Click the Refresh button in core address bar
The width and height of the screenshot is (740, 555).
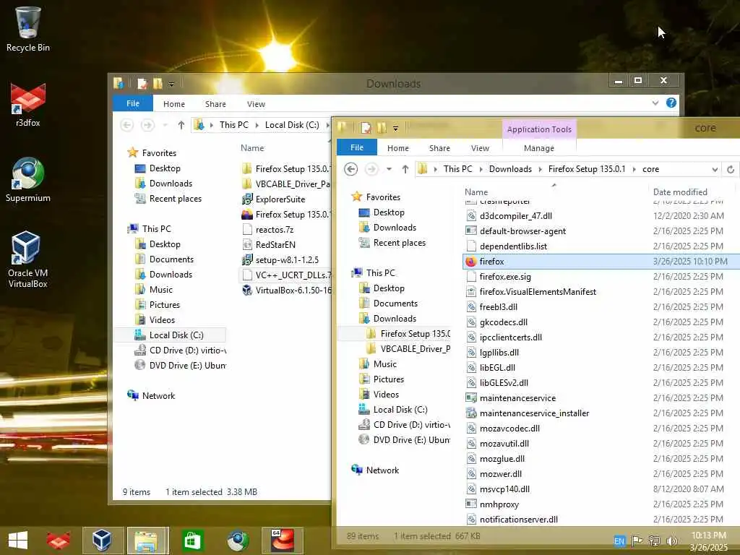click(x=731, y=169)
